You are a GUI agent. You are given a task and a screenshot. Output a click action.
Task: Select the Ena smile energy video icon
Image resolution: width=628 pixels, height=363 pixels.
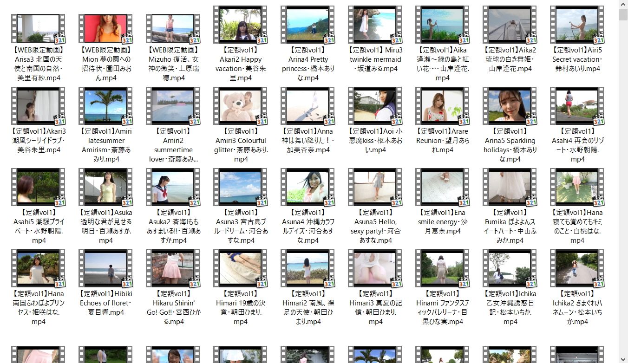coord(442,187)
